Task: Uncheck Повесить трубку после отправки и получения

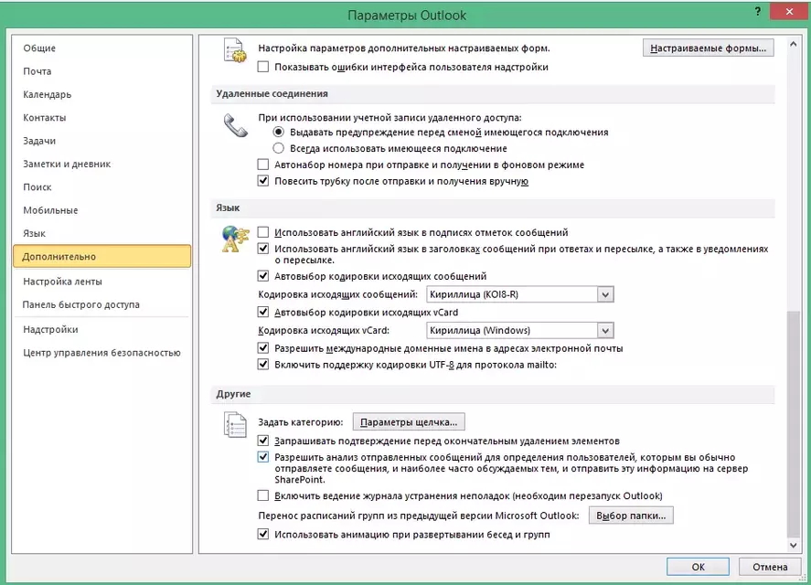Action: click(x=263, y=181)
